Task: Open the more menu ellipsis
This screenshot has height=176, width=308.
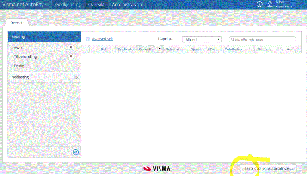Action: [x=151, y=5]
